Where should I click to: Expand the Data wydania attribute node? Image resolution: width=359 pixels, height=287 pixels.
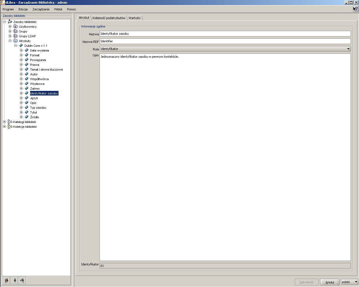[x=21, y=50]
